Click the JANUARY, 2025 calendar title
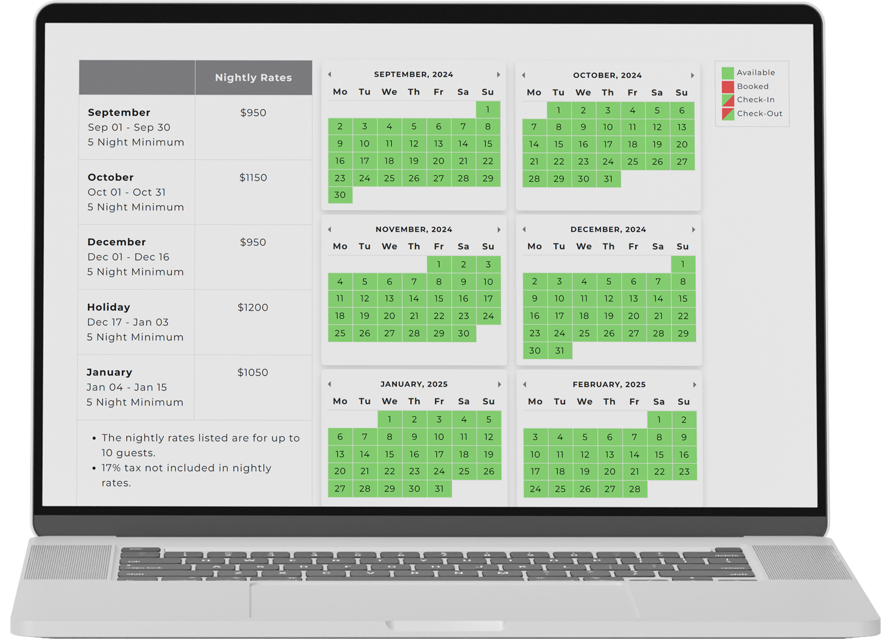The width and height of the screenshot is (891, 639). pyautogui.click(x=414, y=384)
